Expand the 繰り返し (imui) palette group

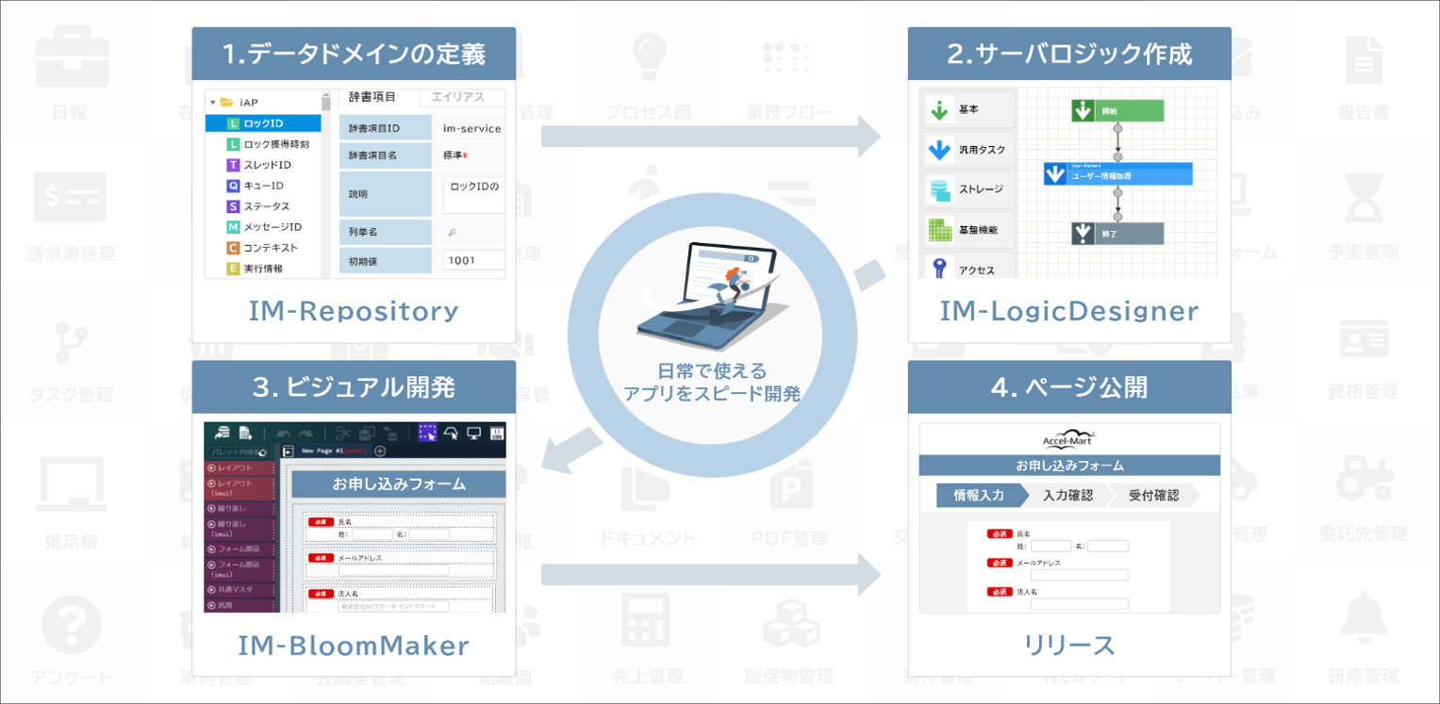click(x=239, y=529)
